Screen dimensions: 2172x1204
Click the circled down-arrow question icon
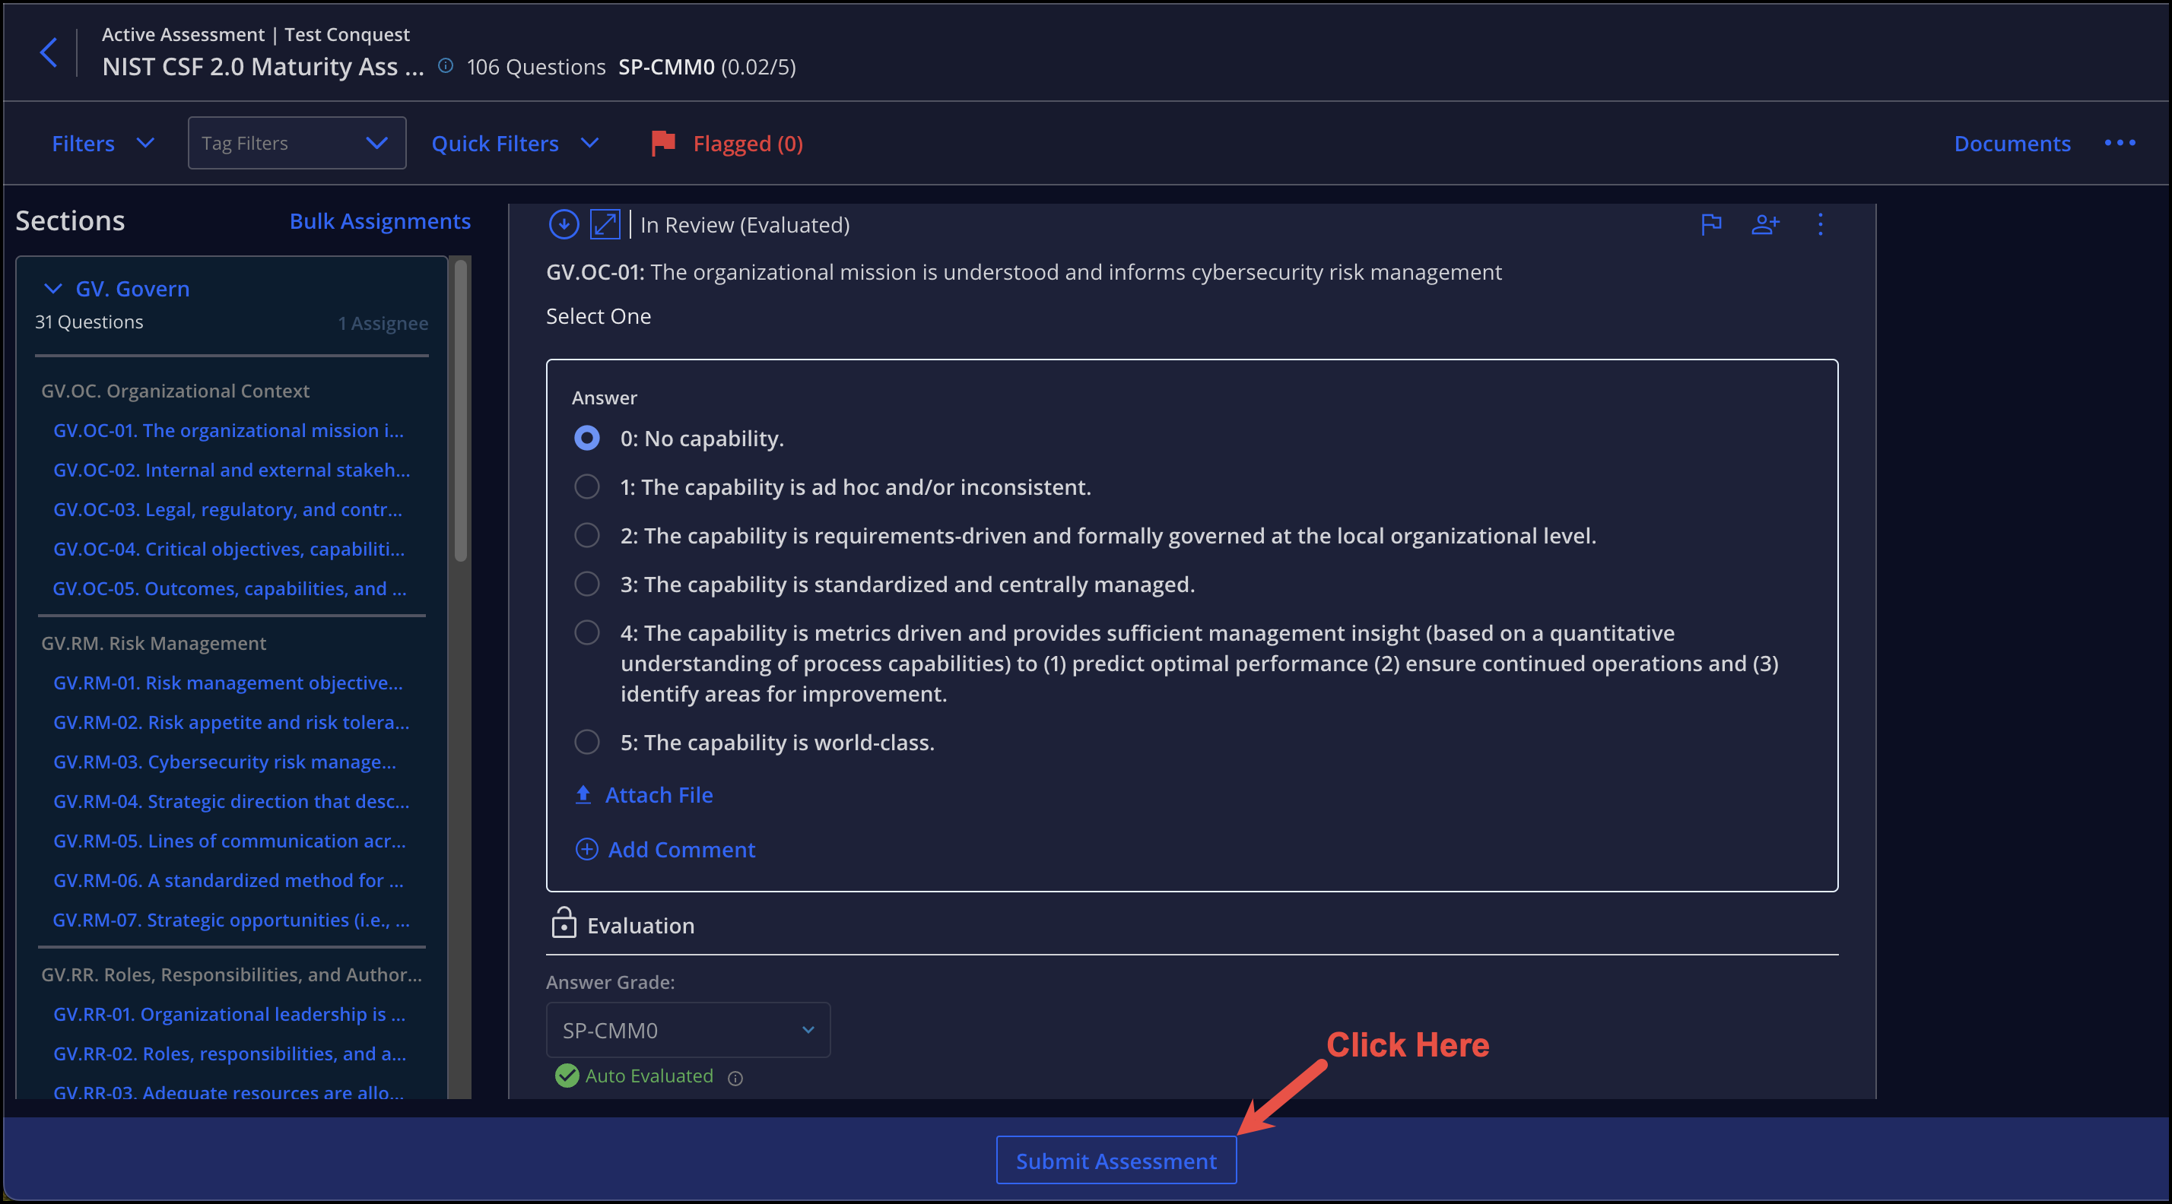click(564, 225)
